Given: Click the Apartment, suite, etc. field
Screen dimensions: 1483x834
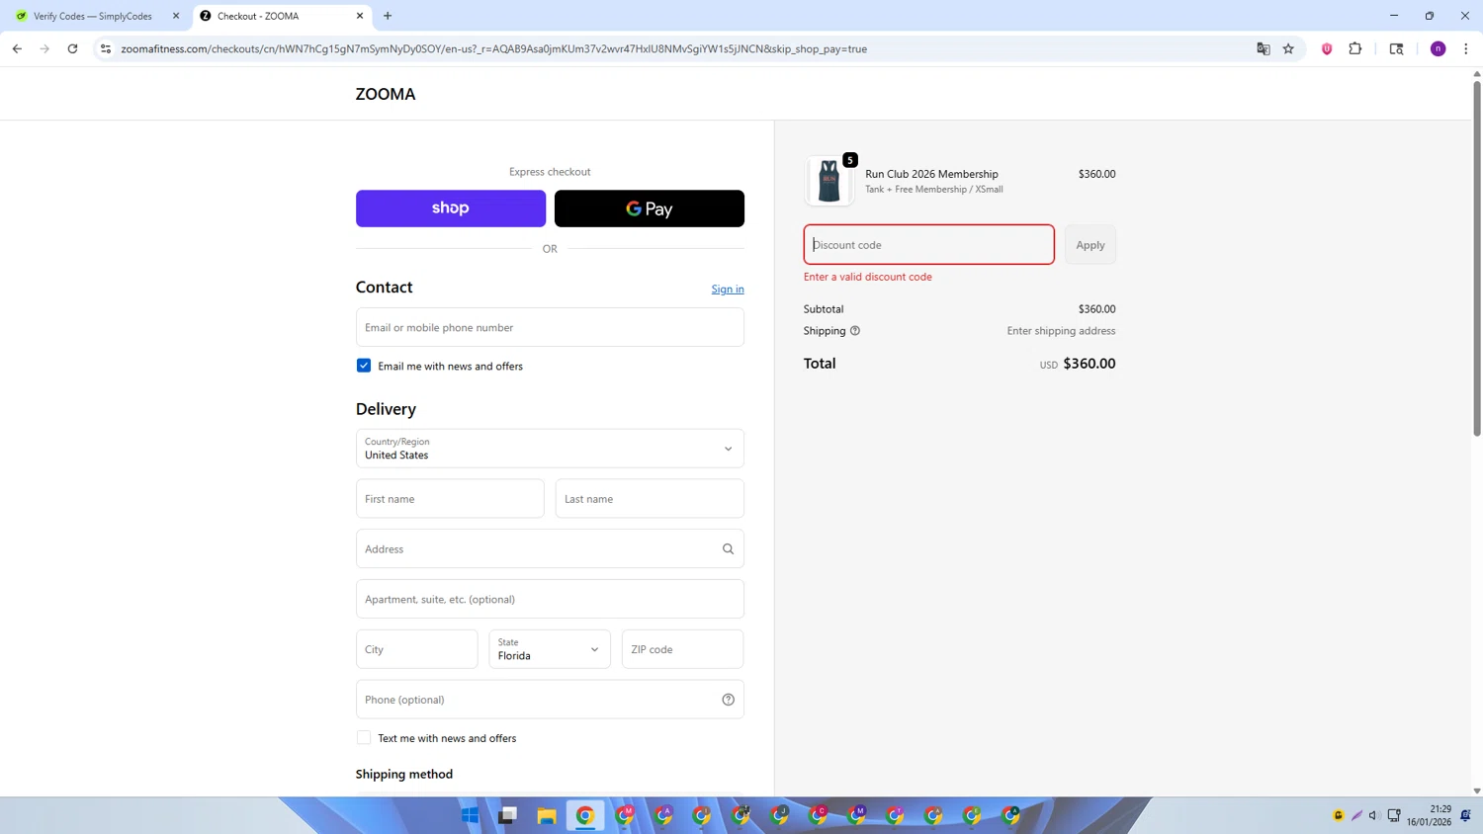Looking at the screenshot, I should (550, 599).
